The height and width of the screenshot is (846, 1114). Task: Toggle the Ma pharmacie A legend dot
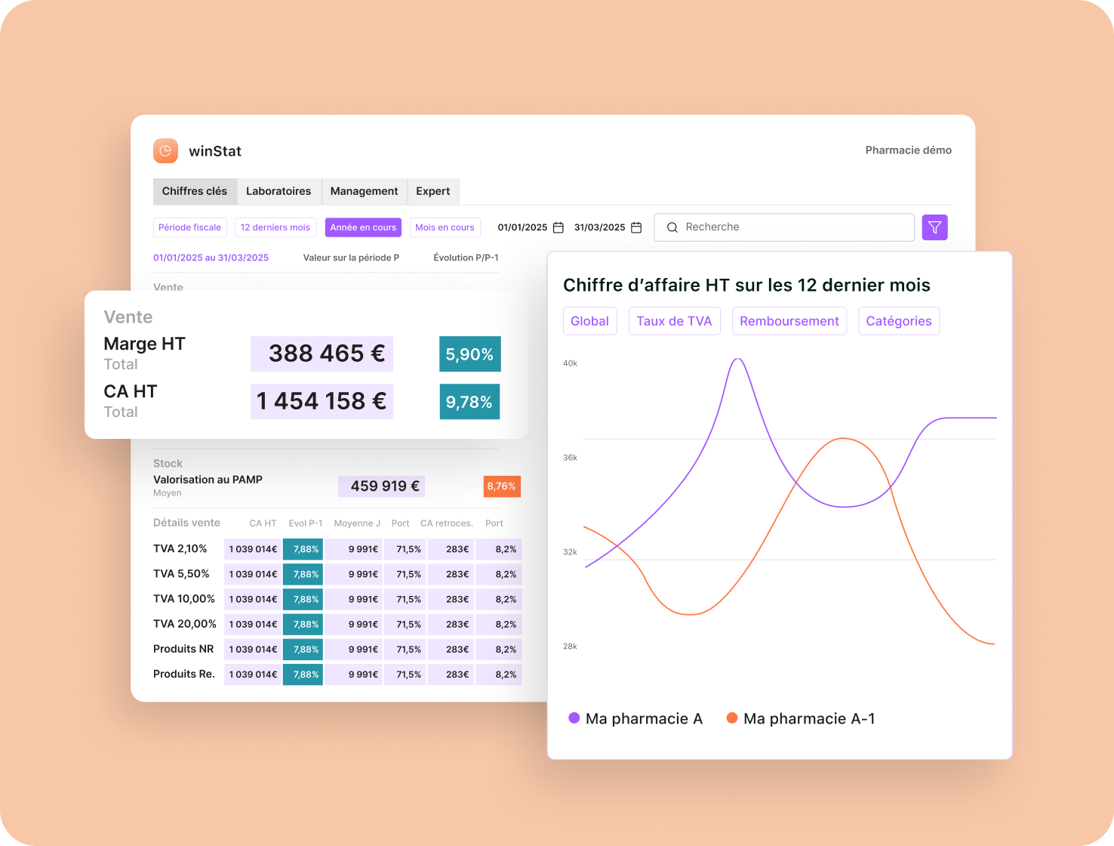[574, 718]
